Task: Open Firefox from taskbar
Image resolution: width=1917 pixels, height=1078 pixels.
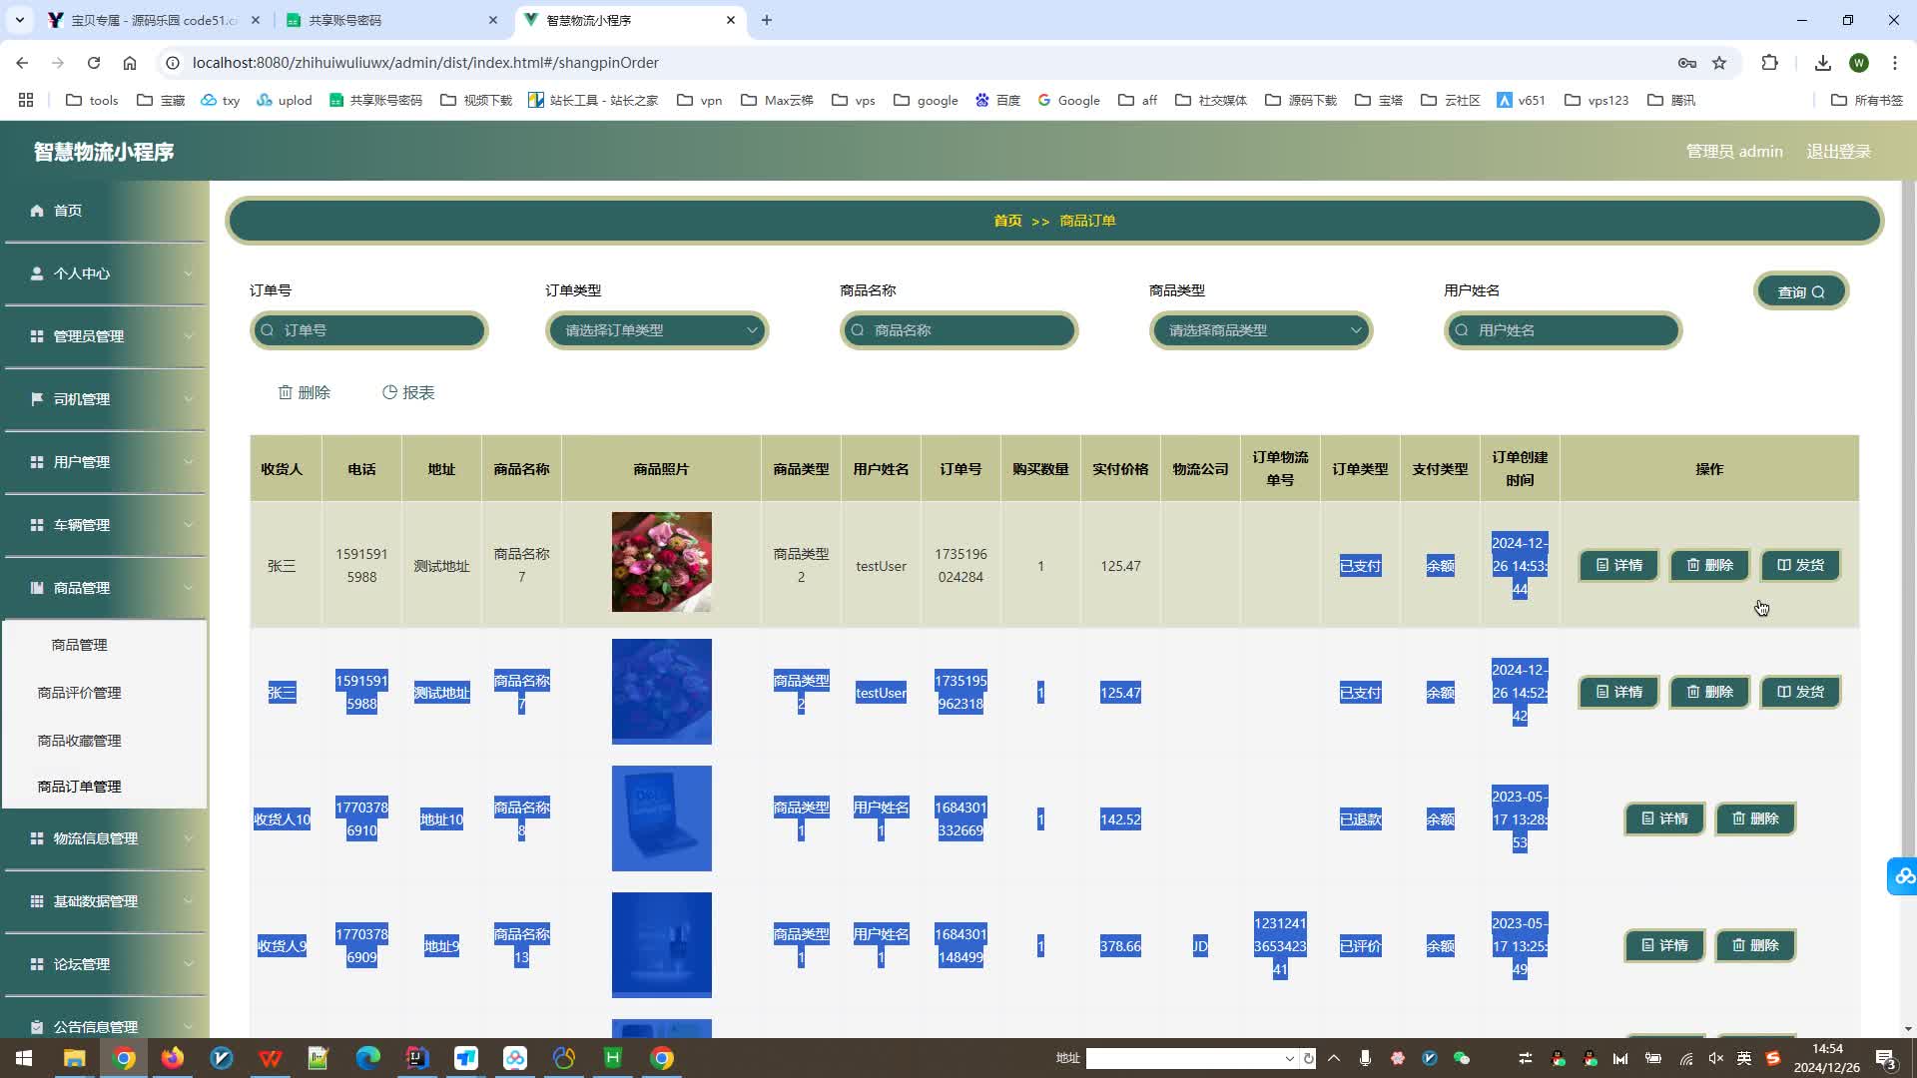Action: [x=173, y=1058]
